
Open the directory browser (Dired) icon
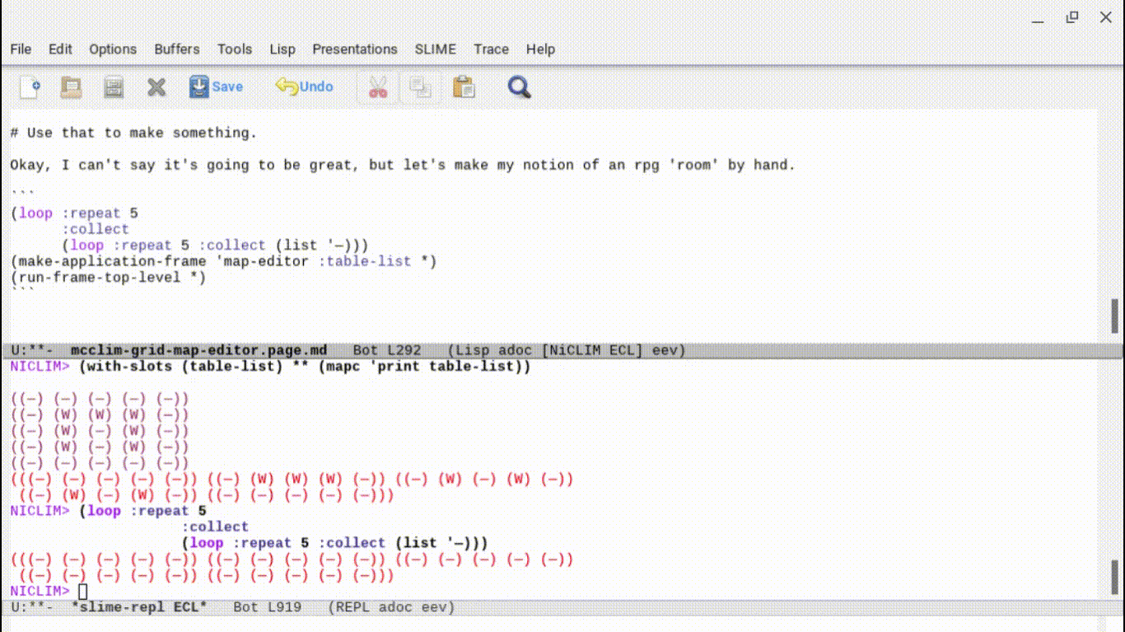point(114,87)
